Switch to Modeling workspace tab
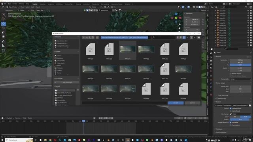The image size is (253, 142). [x=42, y=4]
